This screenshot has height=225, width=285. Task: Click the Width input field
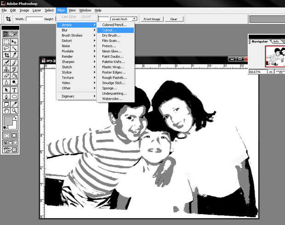point(34,19)
